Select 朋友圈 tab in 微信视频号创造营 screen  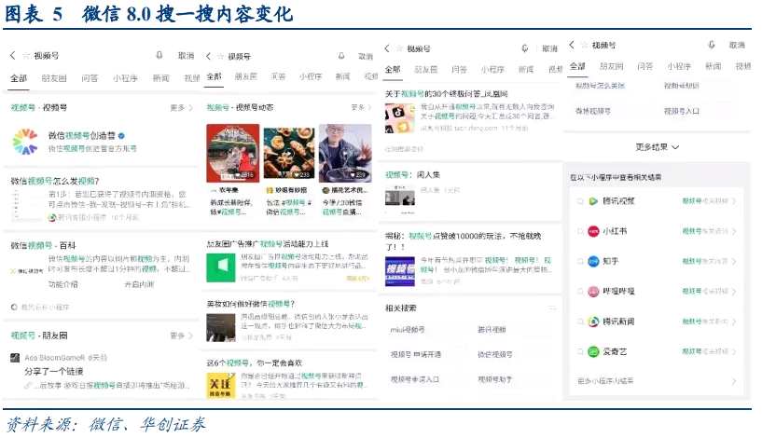(x=54, y=78)
